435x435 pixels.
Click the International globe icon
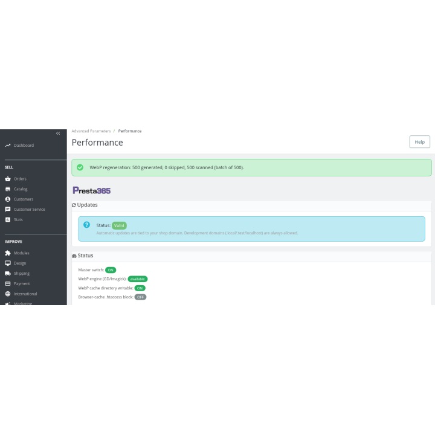point(8,294)
